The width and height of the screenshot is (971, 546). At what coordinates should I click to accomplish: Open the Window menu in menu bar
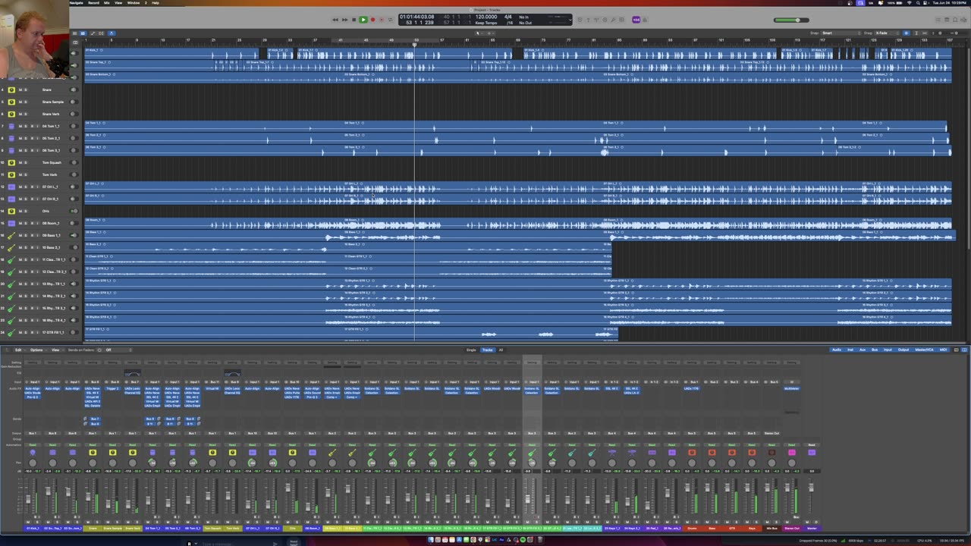[x=133, y=3]
